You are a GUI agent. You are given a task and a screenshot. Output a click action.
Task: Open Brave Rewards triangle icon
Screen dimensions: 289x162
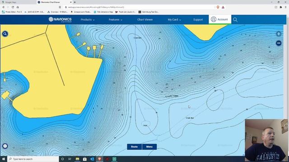223,7
